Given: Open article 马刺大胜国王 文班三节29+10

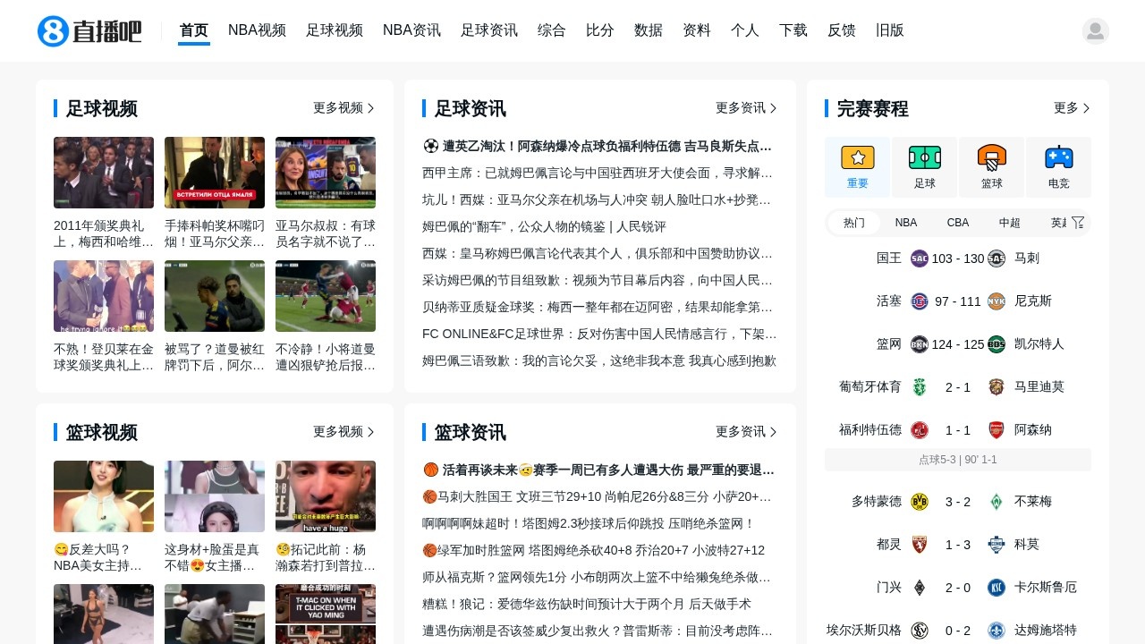Looking at the screenshot, I should coord(600,496).
